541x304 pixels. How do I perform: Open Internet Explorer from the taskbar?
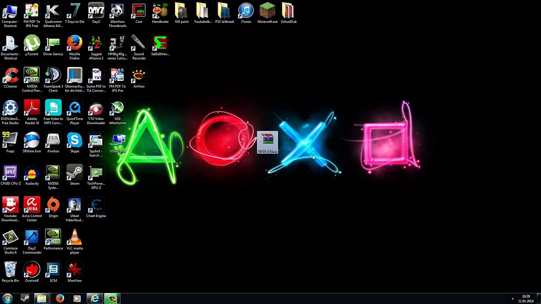(x=95, y=299)
